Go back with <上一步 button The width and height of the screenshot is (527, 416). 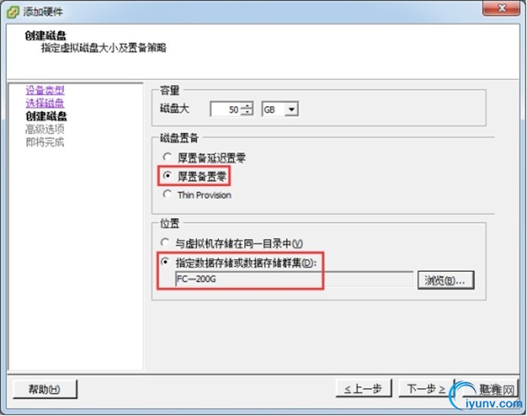pos(364,389)
